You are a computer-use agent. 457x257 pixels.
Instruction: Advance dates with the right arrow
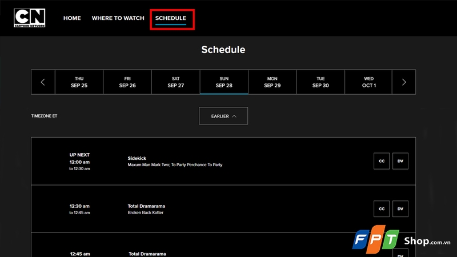coord(404,82)
